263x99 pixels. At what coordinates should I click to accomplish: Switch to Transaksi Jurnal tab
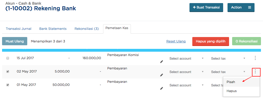click(x=19, y=29)
